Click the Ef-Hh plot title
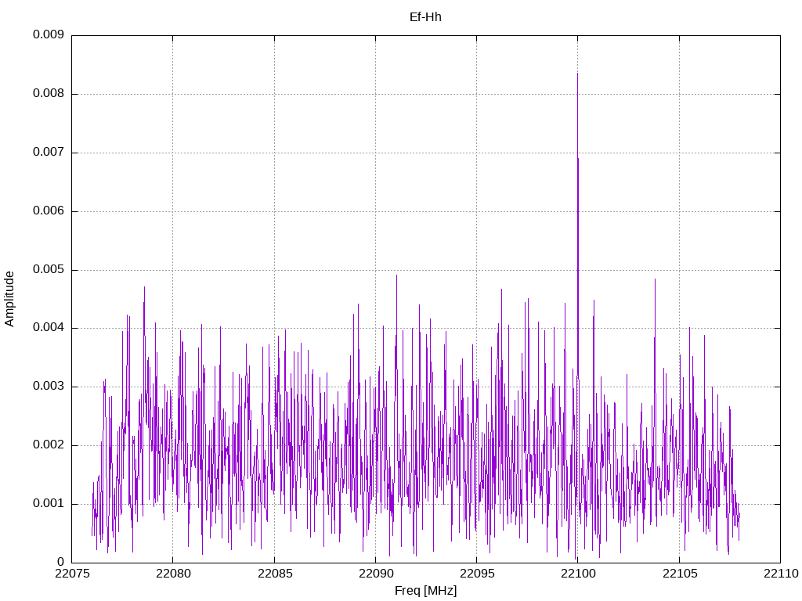Image resolution: width=802 pixels, height=601 pixels. pyautogui.click(x=425, y=16)
